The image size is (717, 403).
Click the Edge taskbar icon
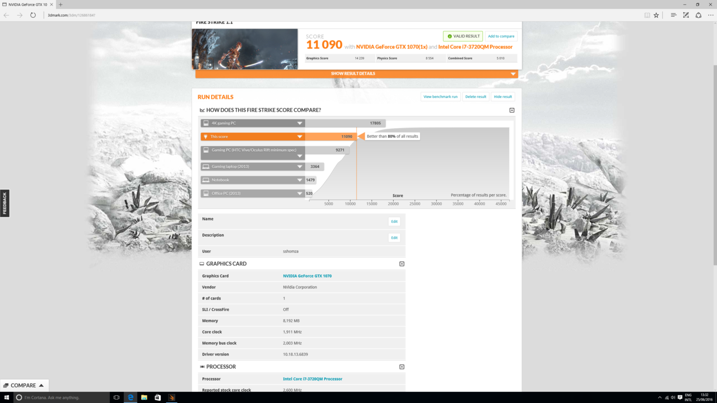click(131, 397)
